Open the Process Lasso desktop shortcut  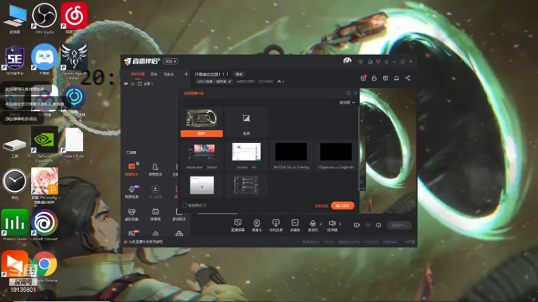click(15, 225)
